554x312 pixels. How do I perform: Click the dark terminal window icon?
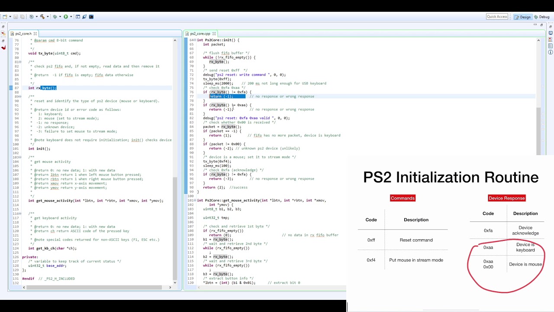[91, 17]
